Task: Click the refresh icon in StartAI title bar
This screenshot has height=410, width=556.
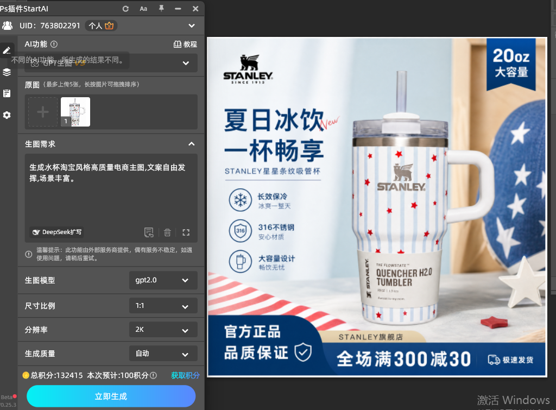Action: click(x=125, y=9)
